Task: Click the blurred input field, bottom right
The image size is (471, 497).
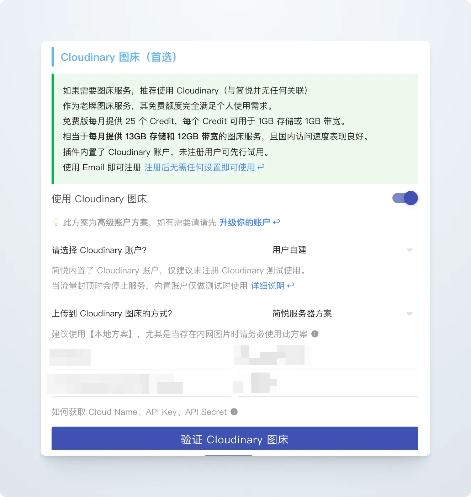Action: tap(328, 386)
